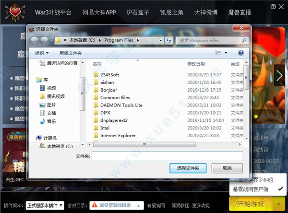The height and width of the screenshot is (213, 288).
Task: Open recent pages dropdown next to Forward
Action: click(52, 41)
